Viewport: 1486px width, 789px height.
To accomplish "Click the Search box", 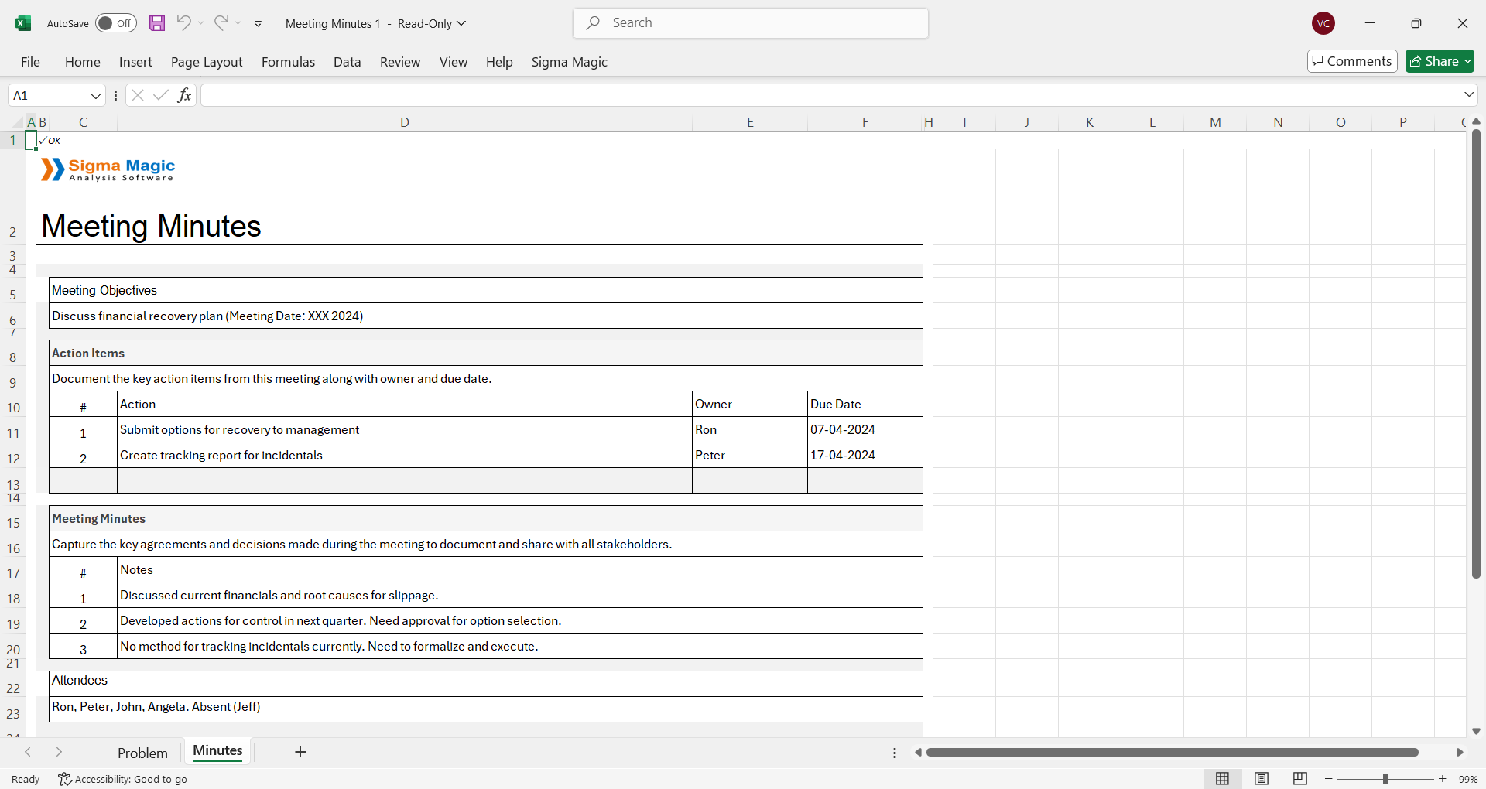I will click(x=751, y=23).
